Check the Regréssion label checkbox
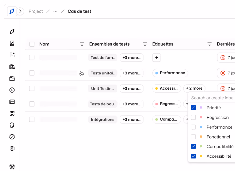The width and height of the screenshot is (235, 171). [x=193, y=117]
